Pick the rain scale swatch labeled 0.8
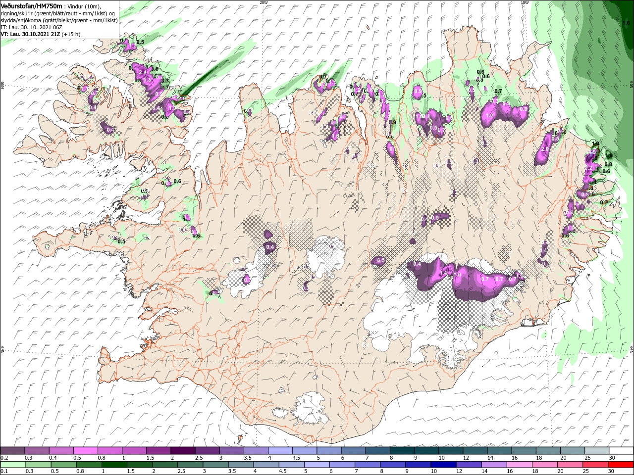Image resolution: width=634 pixels, height=475 pixels. click(x=89, y=465)
